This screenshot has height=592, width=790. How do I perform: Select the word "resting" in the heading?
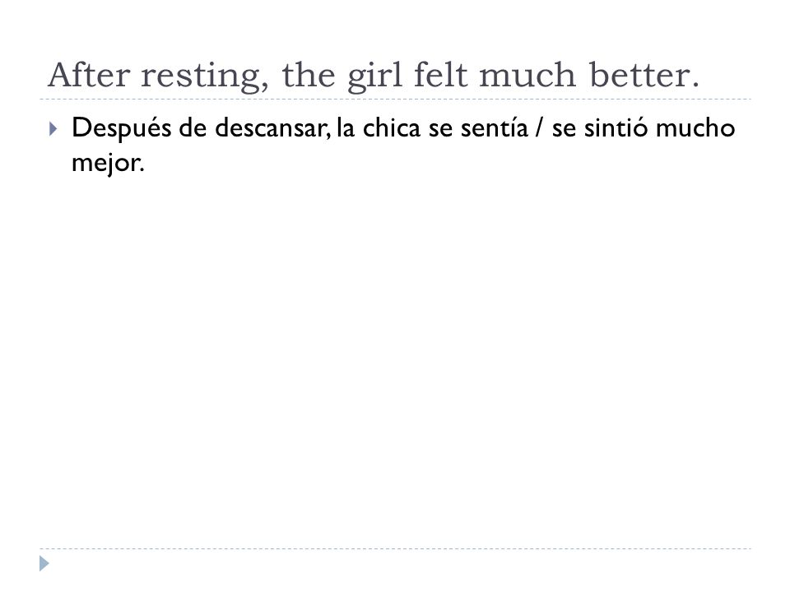[202, 77]
